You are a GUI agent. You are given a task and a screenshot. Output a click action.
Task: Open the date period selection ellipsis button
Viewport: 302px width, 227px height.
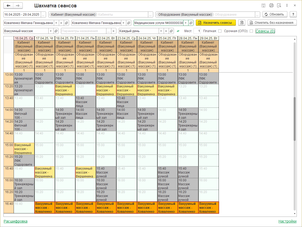coord(43,15)
